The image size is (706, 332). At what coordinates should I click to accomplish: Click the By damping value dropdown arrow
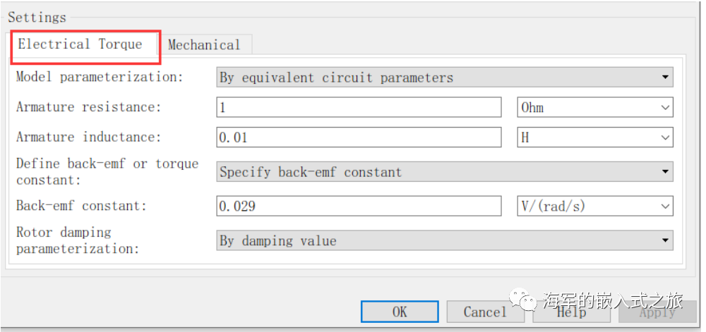(665, 241)
